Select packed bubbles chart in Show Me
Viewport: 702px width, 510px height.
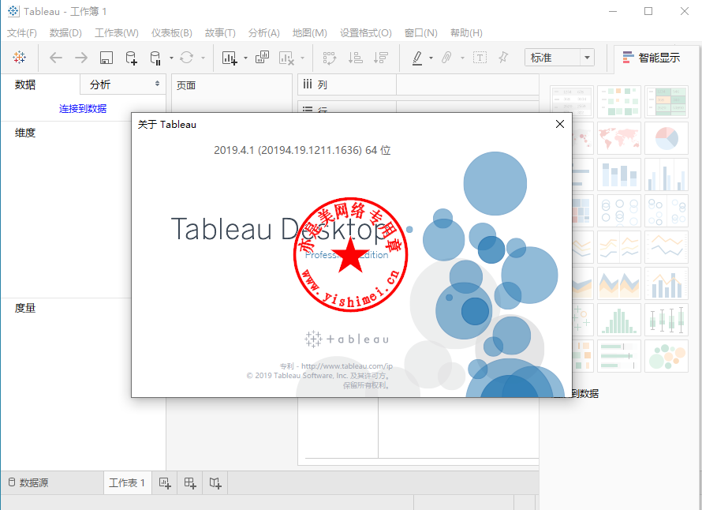coord(667,356)
